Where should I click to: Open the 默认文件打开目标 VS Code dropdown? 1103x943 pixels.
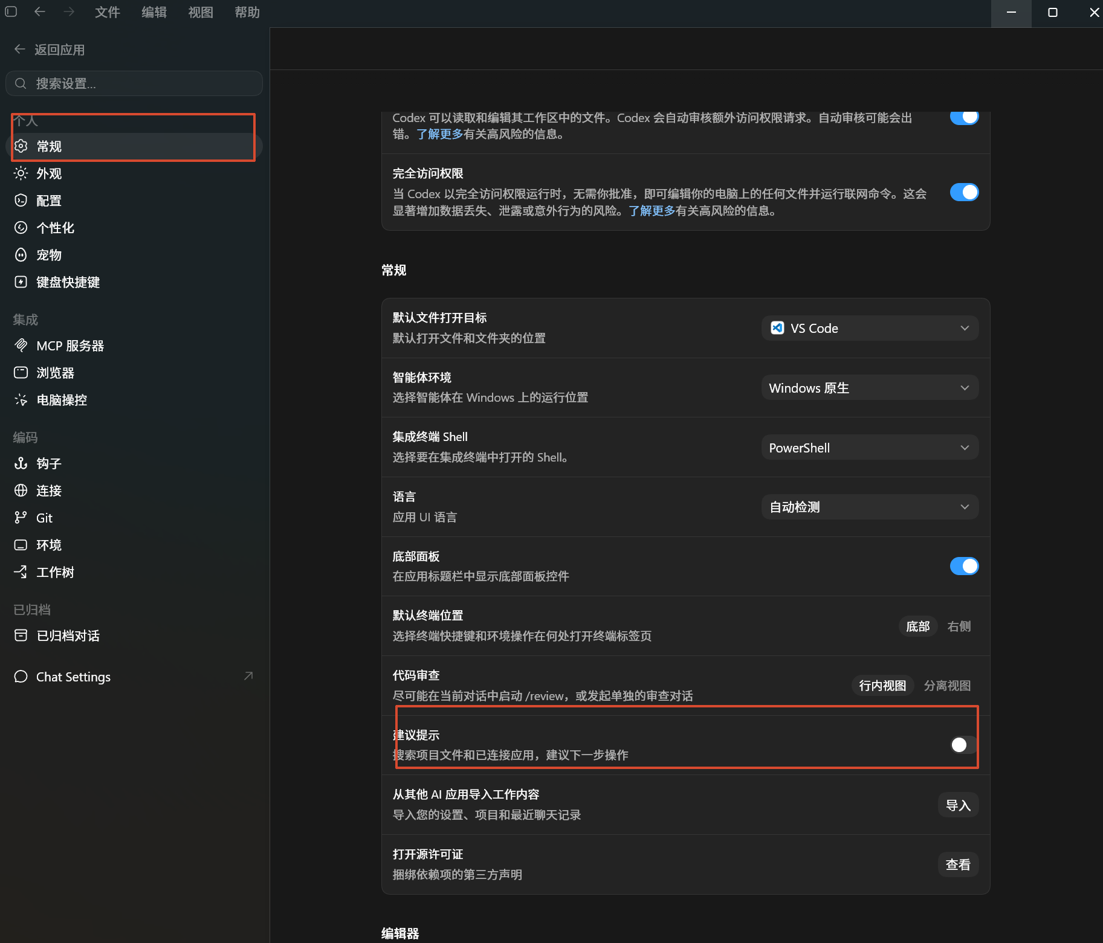pyautogui.click(x=870, y=328)
